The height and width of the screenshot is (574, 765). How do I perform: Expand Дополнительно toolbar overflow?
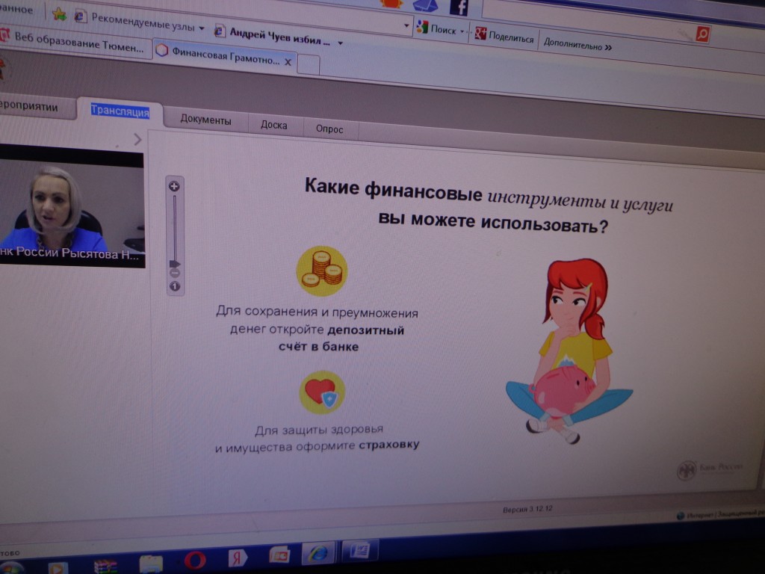click(x=577, y=46)
